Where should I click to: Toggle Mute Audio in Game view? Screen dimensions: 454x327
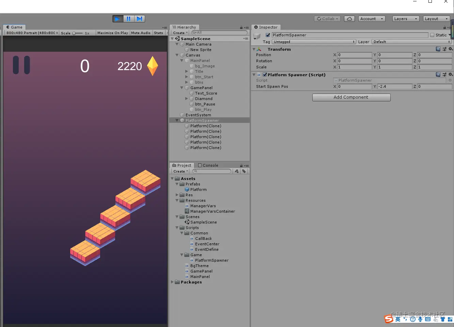click(141, 33)
